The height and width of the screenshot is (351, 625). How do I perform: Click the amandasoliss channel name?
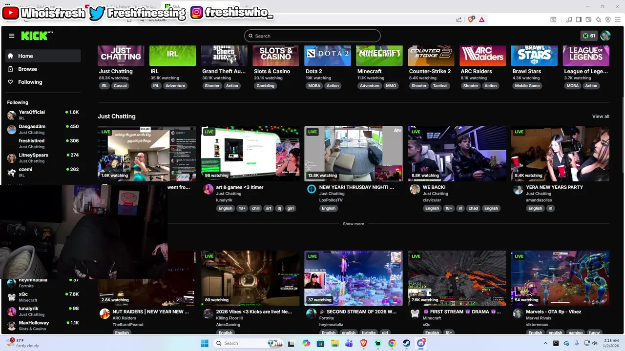[540, 200]
